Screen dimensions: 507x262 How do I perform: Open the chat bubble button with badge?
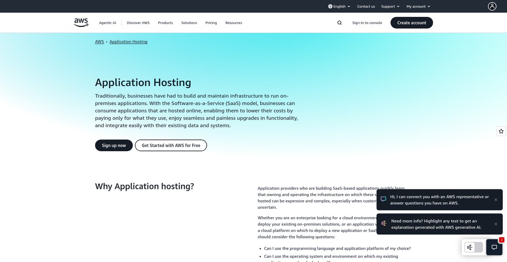494,247
